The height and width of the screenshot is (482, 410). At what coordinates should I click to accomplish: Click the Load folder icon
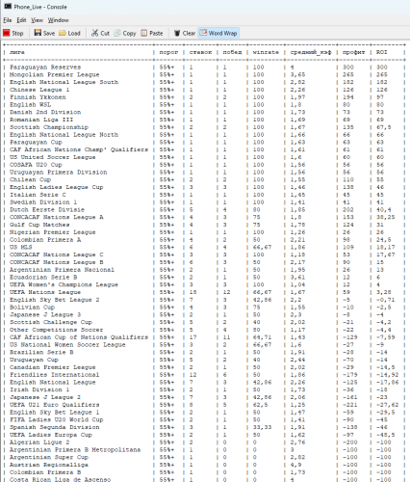pos(63,33)
